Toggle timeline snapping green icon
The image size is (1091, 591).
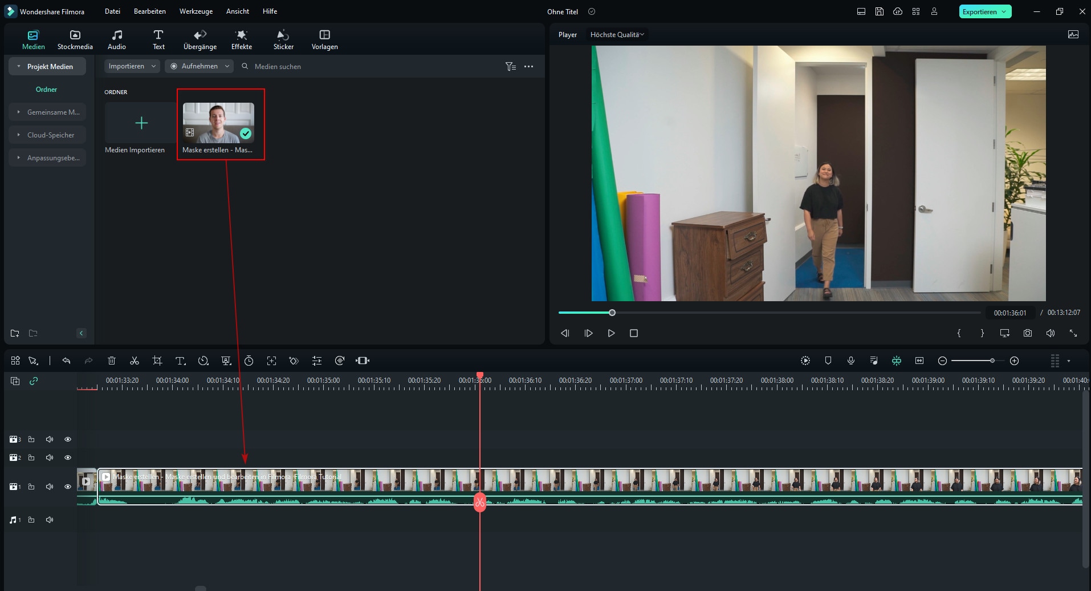click(897, 361)
